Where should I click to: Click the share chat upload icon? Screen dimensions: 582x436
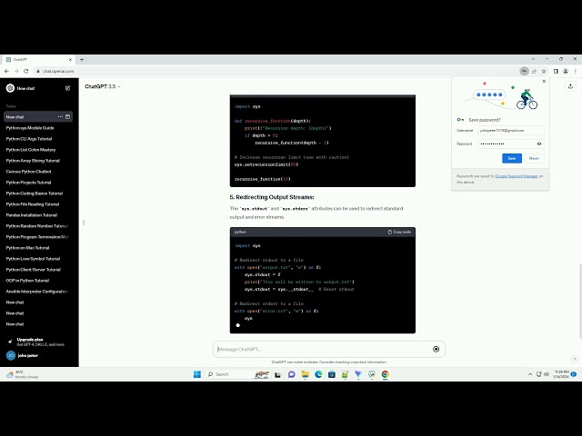tap(570, 86)
